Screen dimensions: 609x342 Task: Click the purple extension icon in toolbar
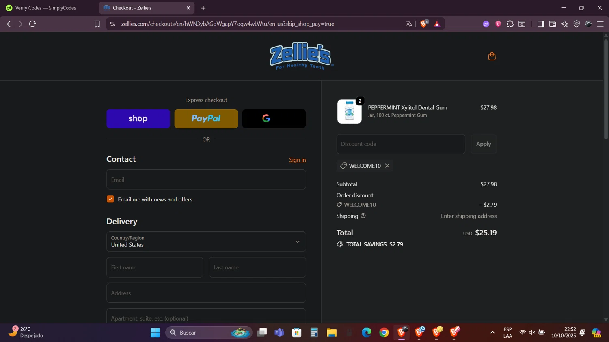[486, 24]
